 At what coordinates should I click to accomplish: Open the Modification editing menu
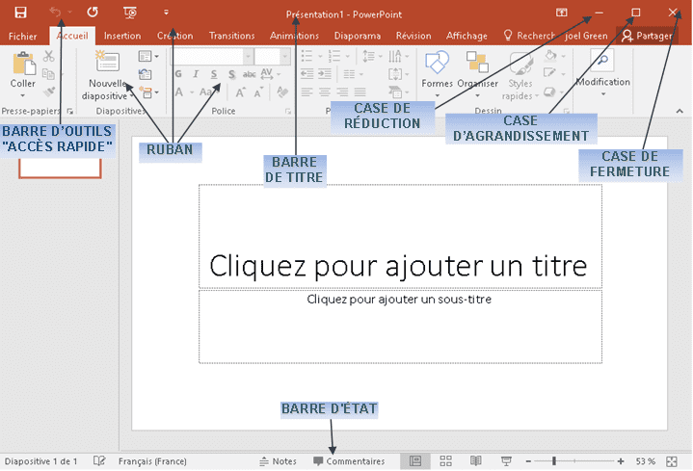(x=602, y=72)
